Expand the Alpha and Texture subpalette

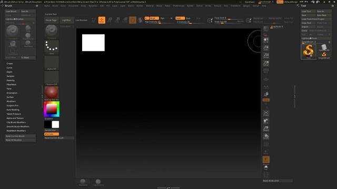[x=15, y=118]
